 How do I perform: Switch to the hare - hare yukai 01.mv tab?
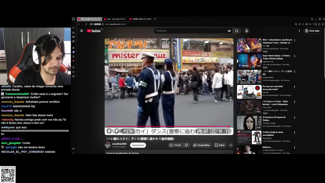115,19
